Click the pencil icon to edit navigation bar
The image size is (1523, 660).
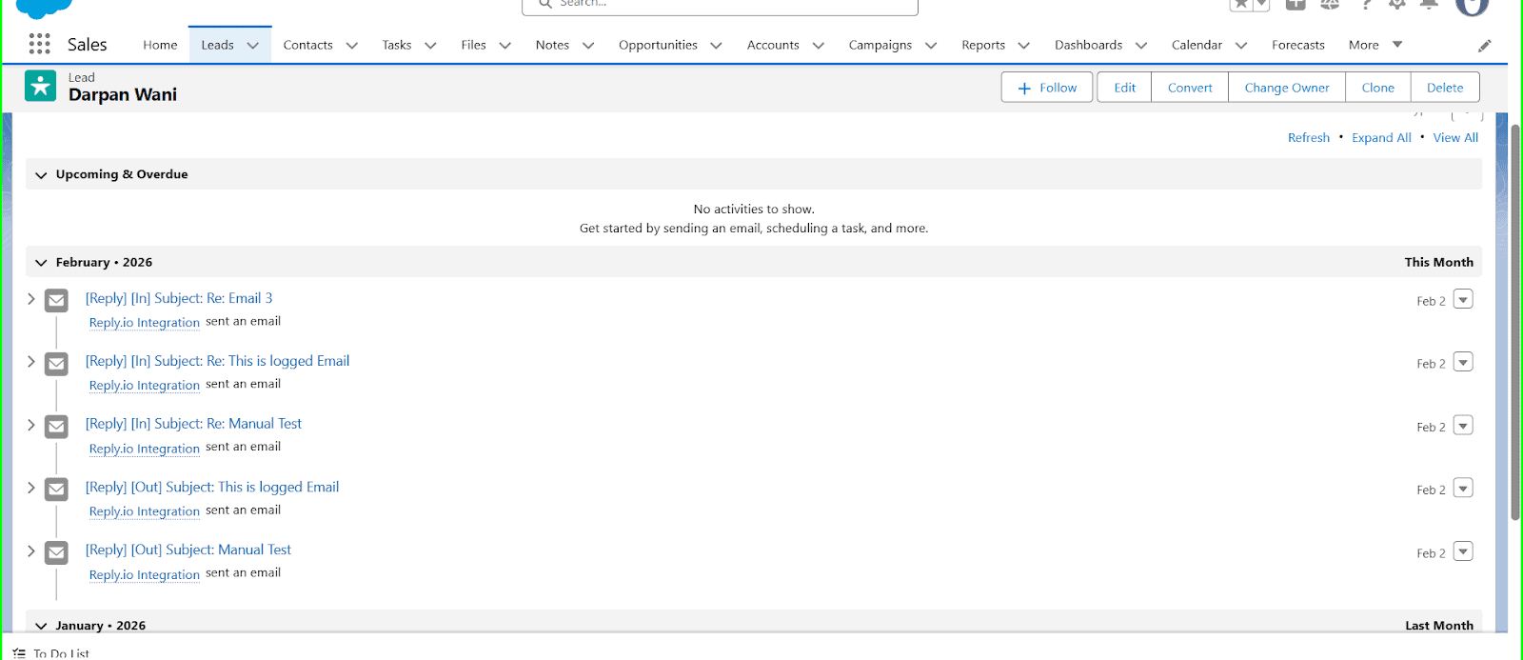coord(1484,45)
